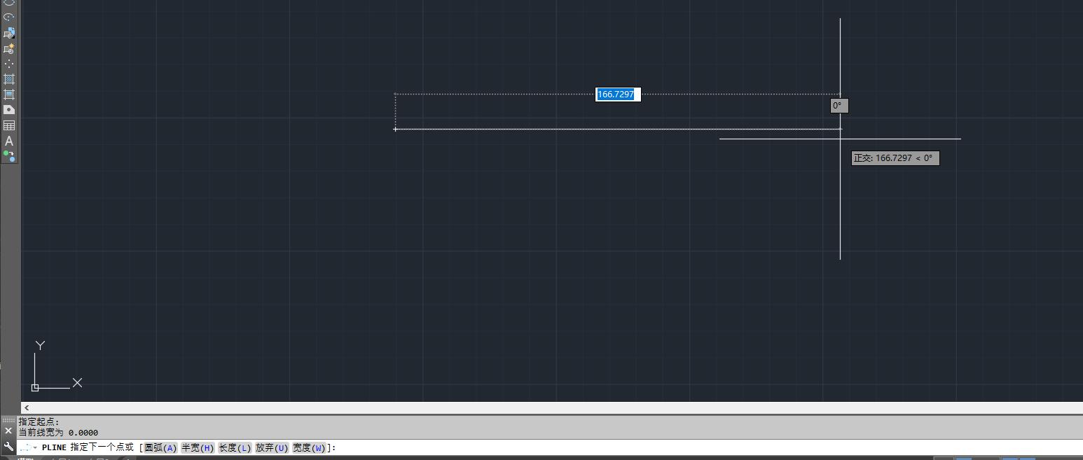Choose the 半宽(H) halfwidth option
This screenshot has height=460, width=1083.
click(198, 448)
